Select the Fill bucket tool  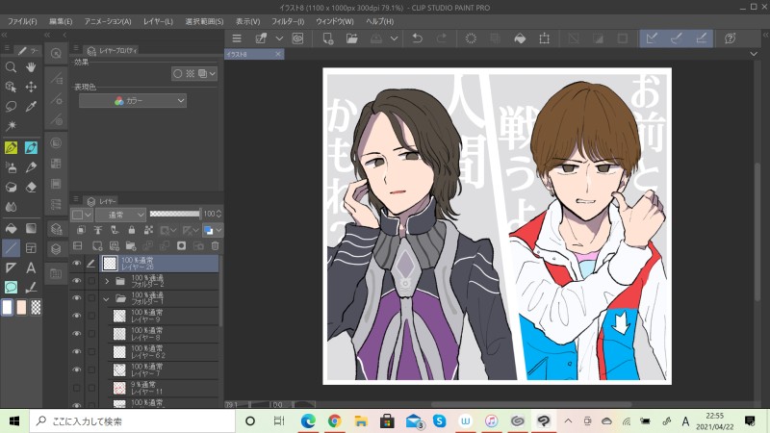tap(11, 228)
